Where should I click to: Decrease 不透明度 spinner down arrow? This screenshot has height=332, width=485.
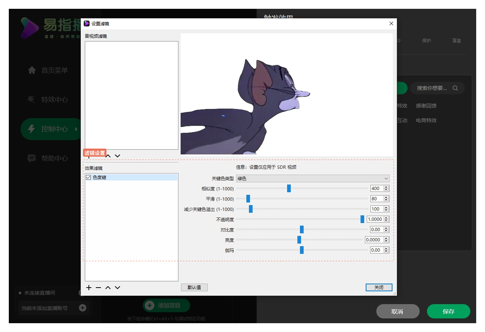(x=386, y=220)
